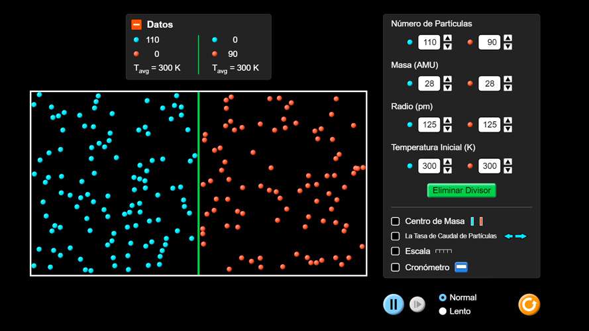
Task: Click the center of mass marker icon
Action: point(476,221)
